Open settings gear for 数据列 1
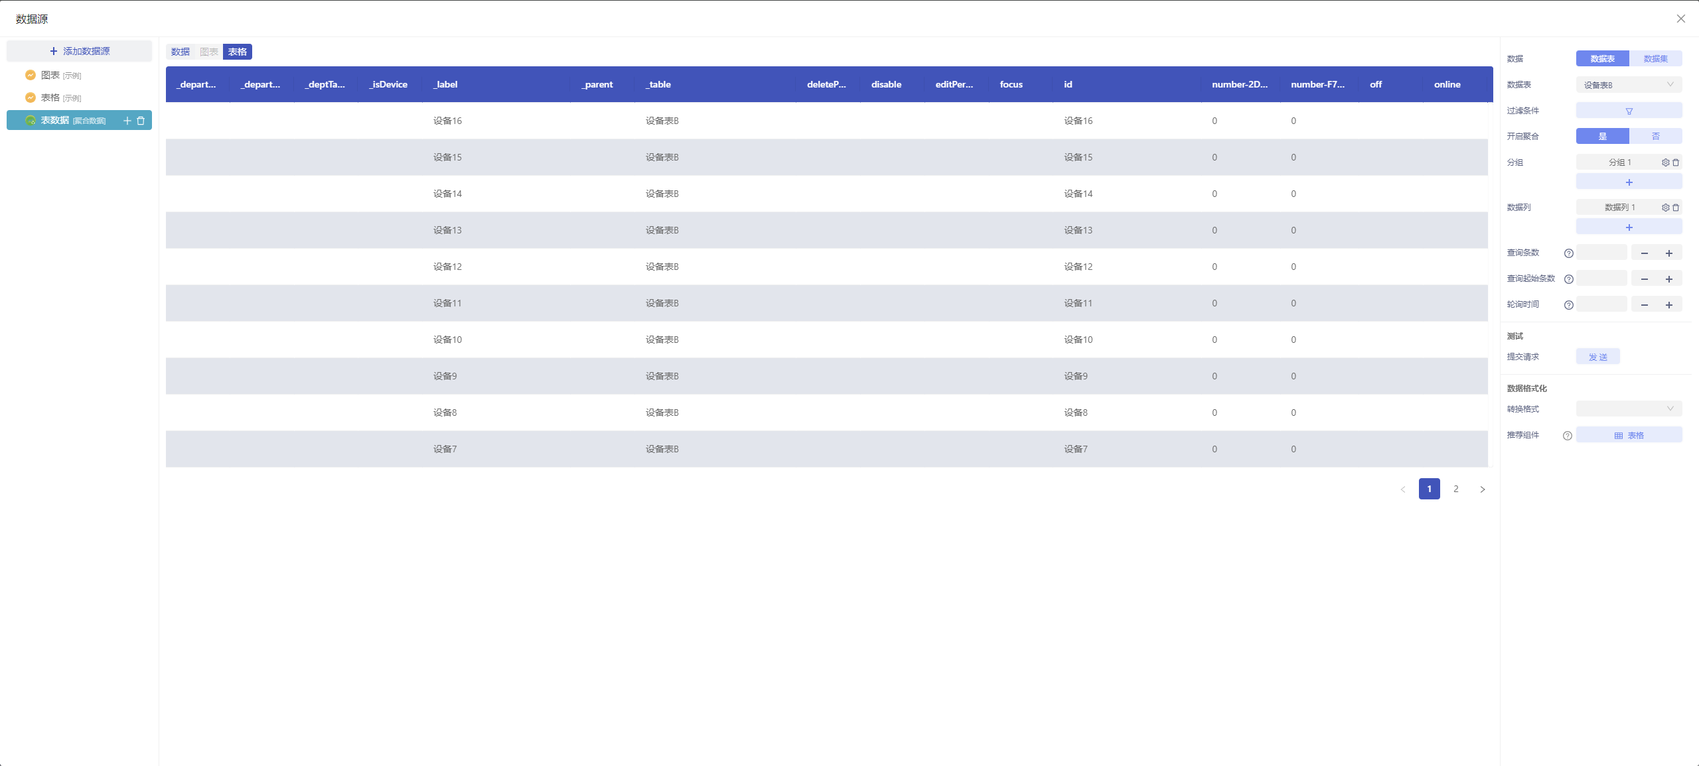Screen dimensions: 1699x766 point(1665,208)
